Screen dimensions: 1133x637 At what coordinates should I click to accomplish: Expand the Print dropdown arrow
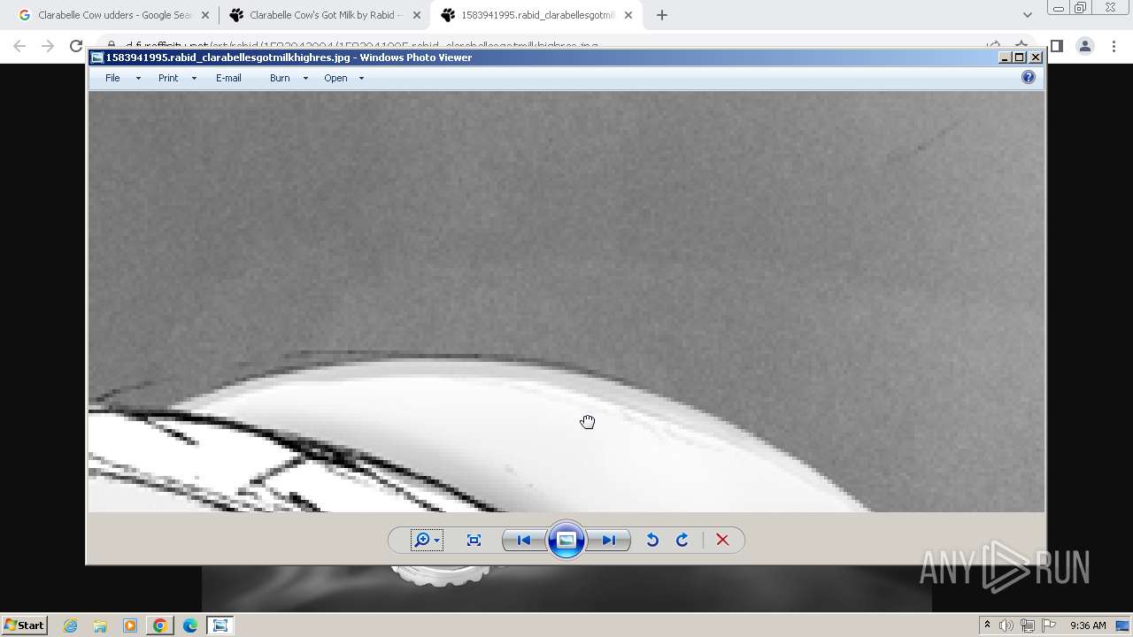[194, 78]
